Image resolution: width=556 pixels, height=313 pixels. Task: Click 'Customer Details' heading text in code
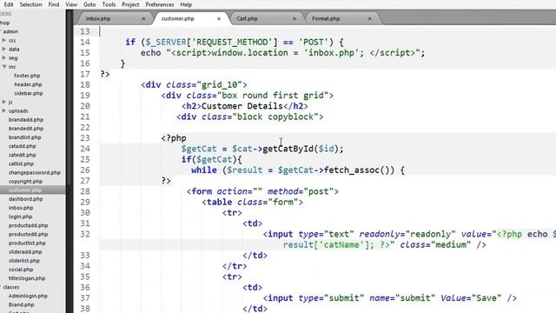pyautogui.click(x=242, y=106)
